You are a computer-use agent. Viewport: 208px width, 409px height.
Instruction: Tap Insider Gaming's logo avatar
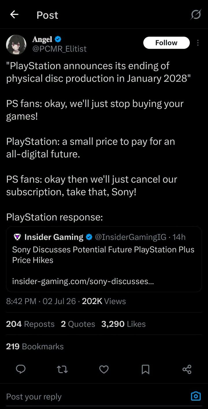click(17, 237)
